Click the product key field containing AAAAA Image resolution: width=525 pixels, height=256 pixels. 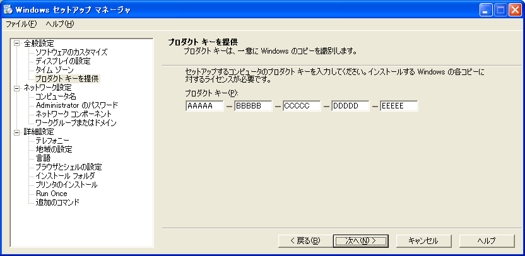[204, 106]
